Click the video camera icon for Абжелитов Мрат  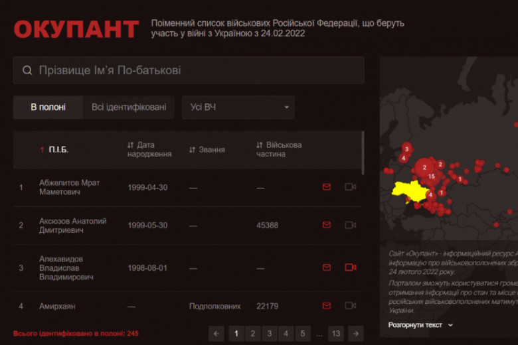(350, 187)
